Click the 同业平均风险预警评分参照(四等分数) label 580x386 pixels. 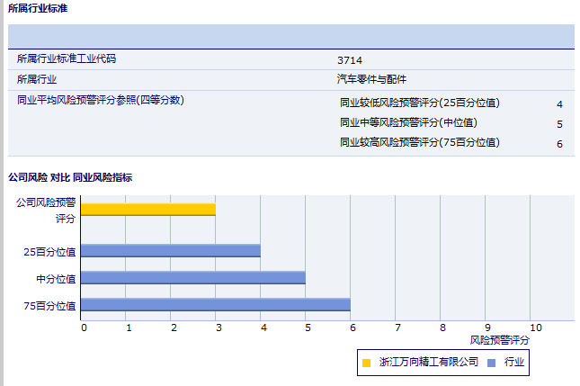point(100,100)
